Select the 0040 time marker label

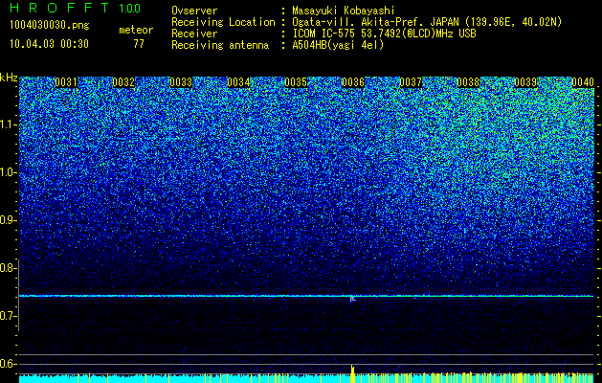pyautogui.click(x=583, y=82)
